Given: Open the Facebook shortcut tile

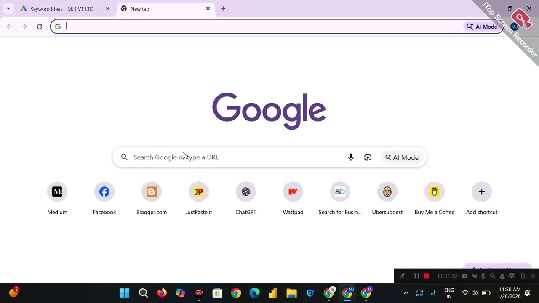Looking at the screenshot, I should click(x=104, y=199).
